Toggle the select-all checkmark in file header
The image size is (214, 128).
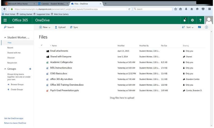[x=42, y=45]
